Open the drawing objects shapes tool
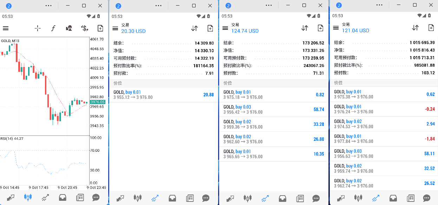The width and height of the screenshot is (438, 205). 69,28
